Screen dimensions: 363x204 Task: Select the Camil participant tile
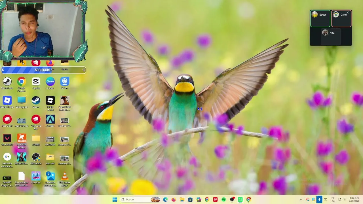(x=341, y=19)
